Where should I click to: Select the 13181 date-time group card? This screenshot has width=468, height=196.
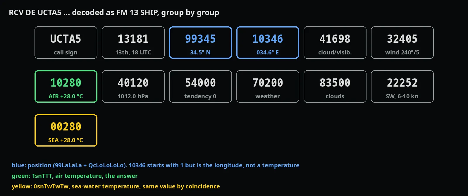click(133, 43)
